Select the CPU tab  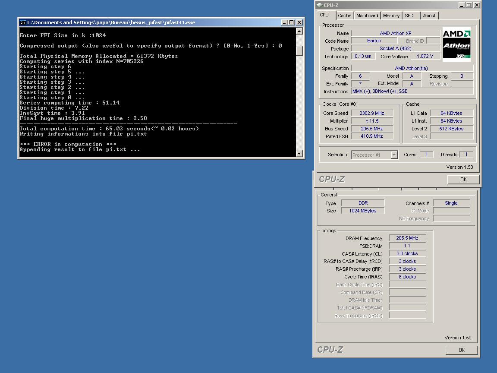point(324,15)
